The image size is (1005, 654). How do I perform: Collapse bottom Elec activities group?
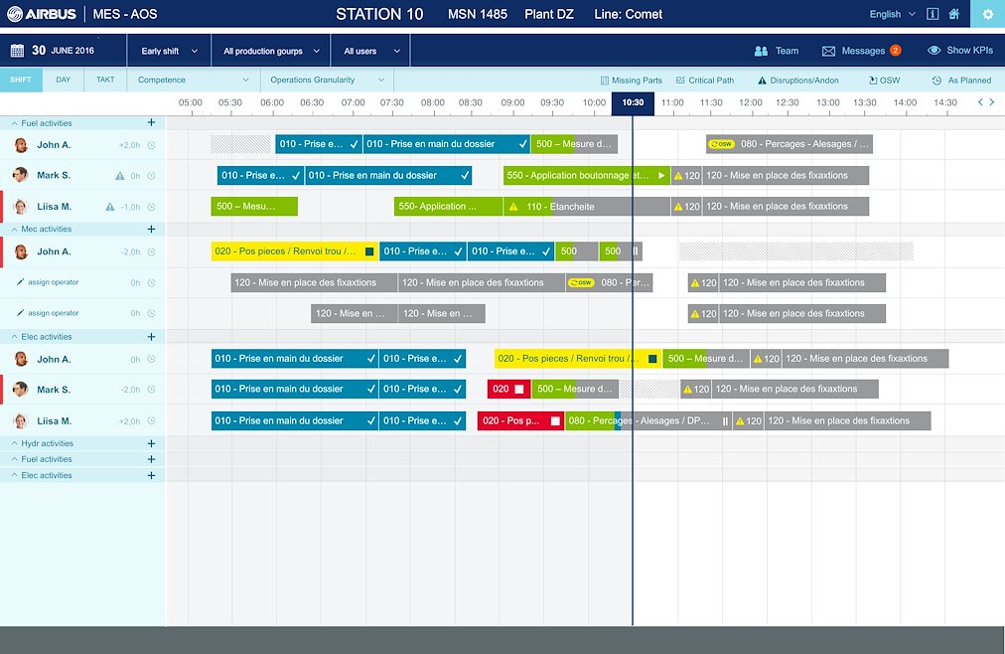tap(14, 475)
